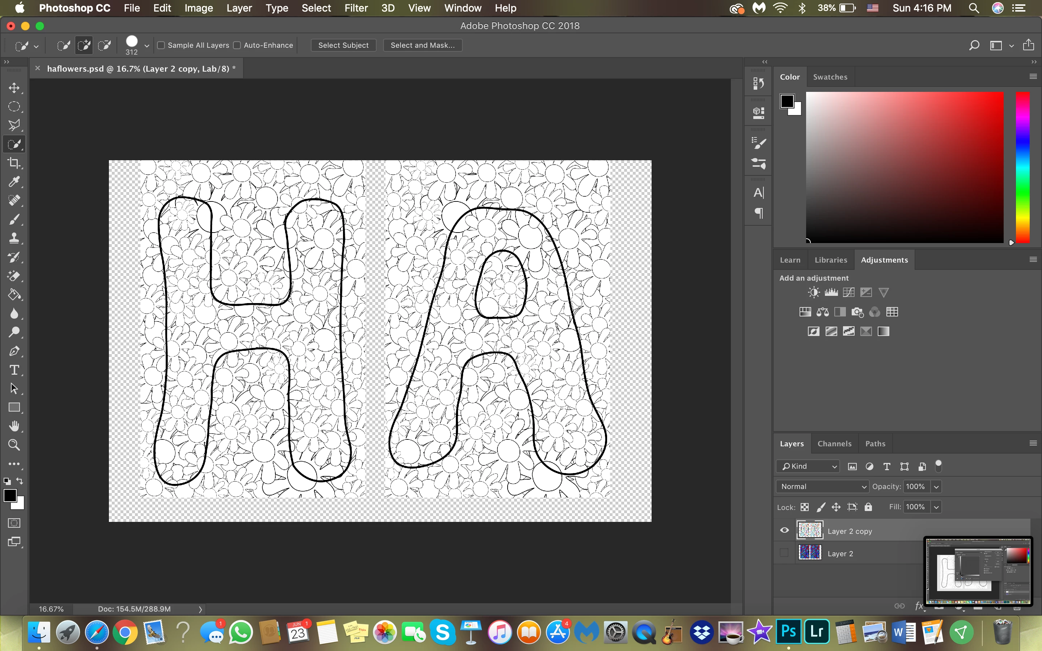
Task: Select the Horizontal Type tool
Action: coord(14,370)
